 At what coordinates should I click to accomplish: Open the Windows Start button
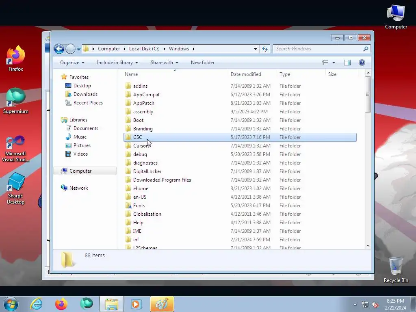click(x=11, y=304)
